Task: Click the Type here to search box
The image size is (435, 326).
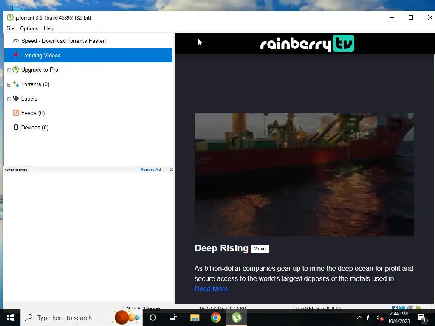Action: (82, 318)
